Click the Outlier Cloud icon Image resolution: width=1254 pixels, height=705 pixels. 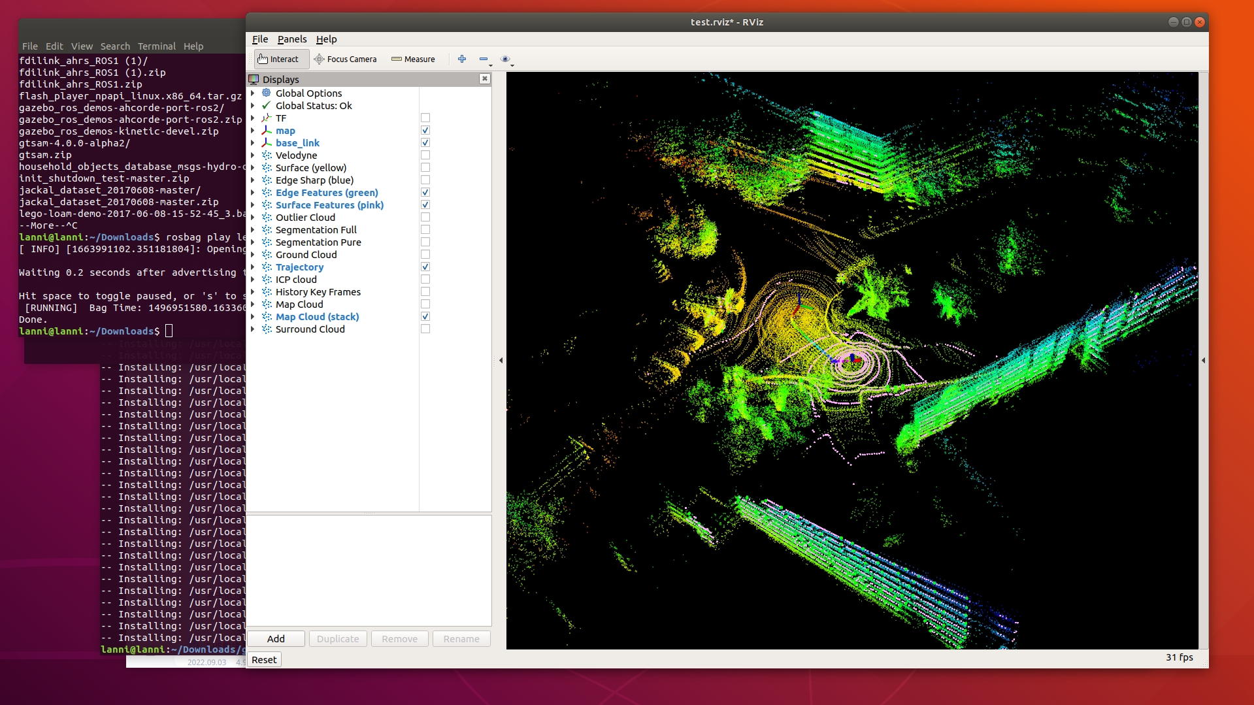tap(267, 217)
